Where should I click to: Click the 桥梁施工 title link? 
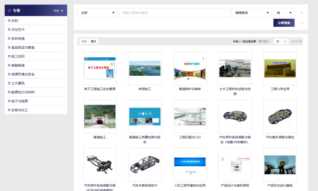click(145, 89)
